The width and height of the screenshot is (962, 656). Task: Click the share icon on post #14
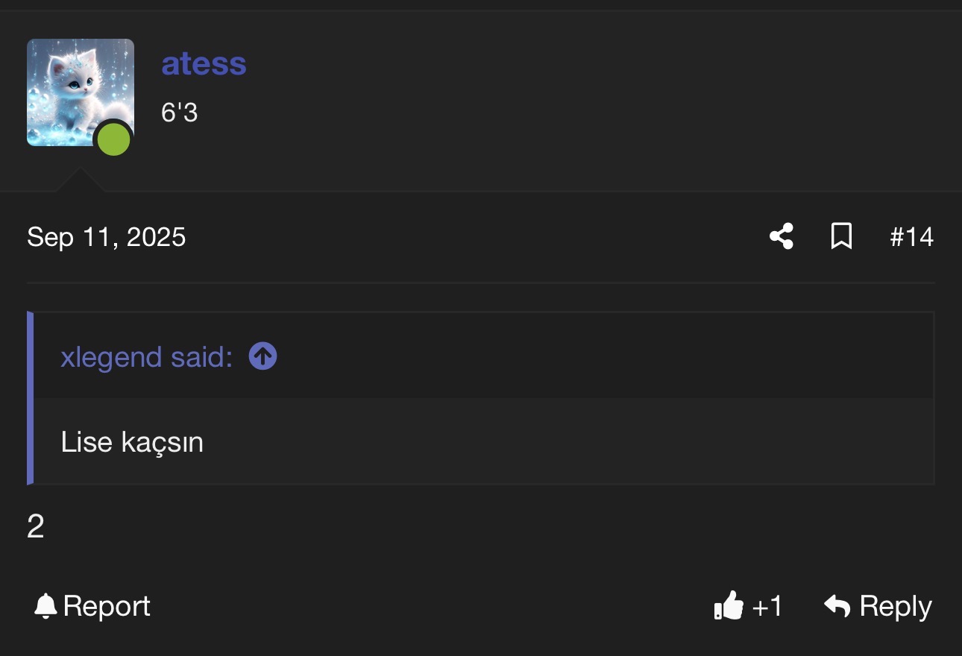tap(782, 237)
